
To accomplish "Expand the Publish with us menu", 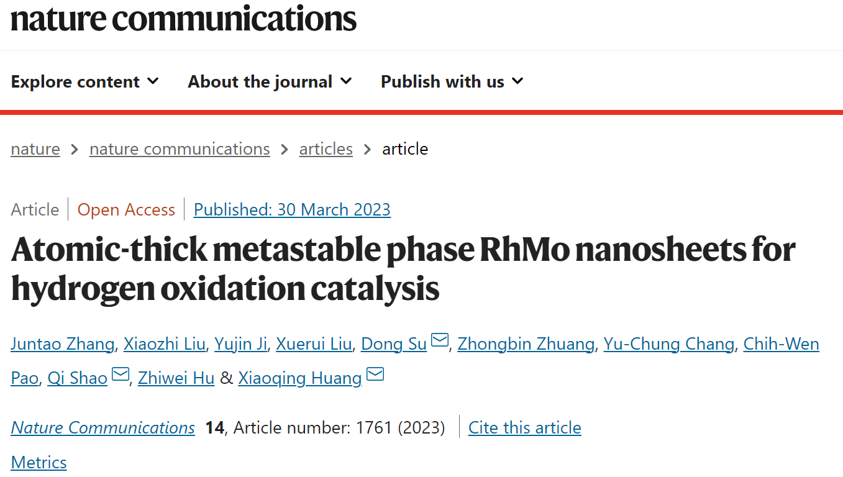I will 452,81.
